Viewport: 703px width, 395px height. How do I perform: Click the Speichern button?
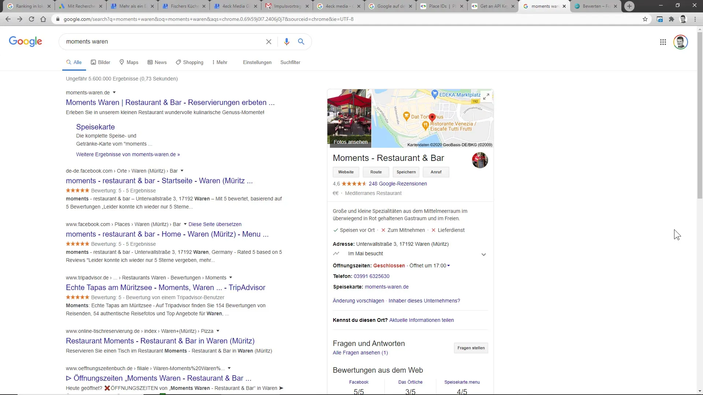[x=406, y=172]
